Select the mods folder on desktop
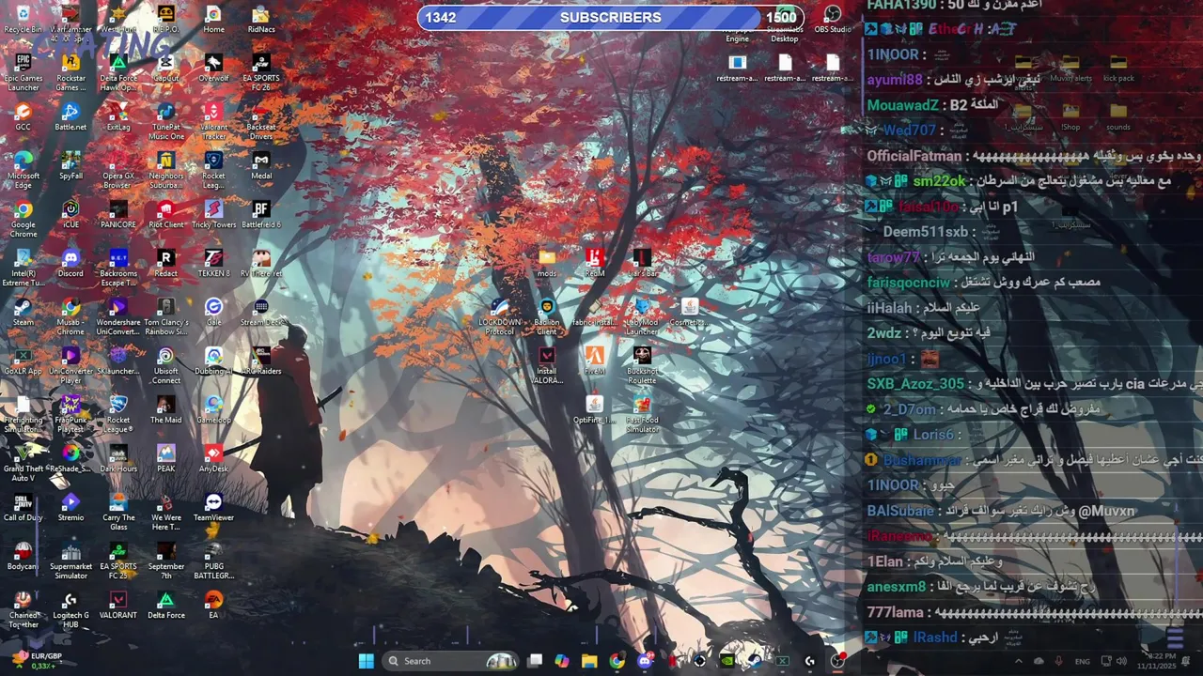The height and width of the screenshot is (676, 1203). 546,263
